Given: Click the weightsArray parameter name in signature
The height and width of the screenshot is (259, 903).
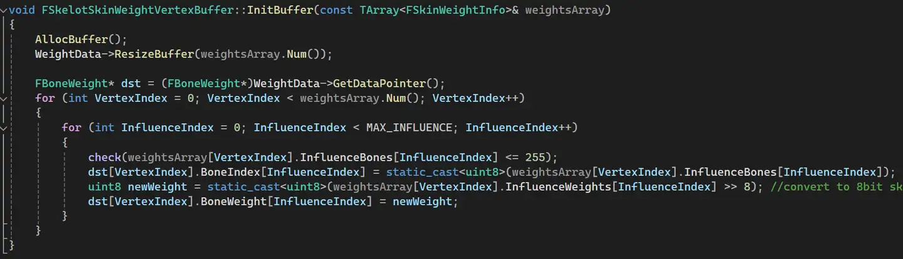Looking at the screenshot, I should 564,10.
